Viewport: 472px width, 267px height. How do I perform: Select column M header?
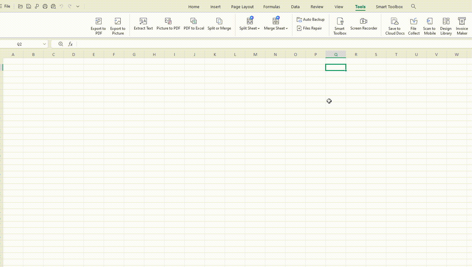pos(255,55)
